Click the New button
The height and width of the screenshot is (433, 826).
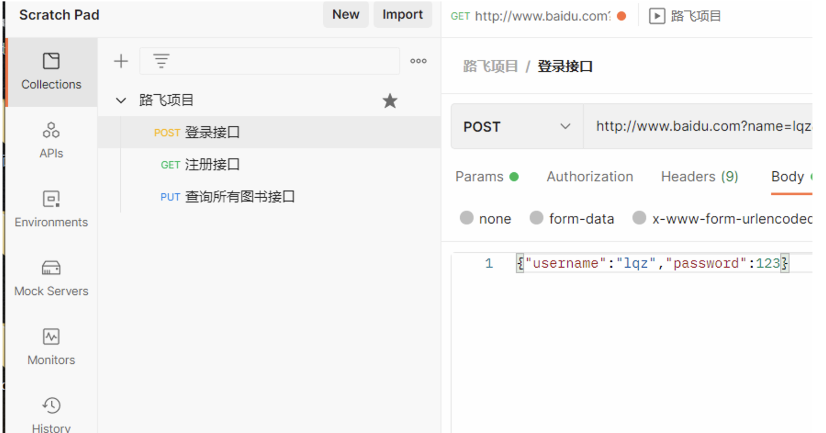tap(345, 15)
